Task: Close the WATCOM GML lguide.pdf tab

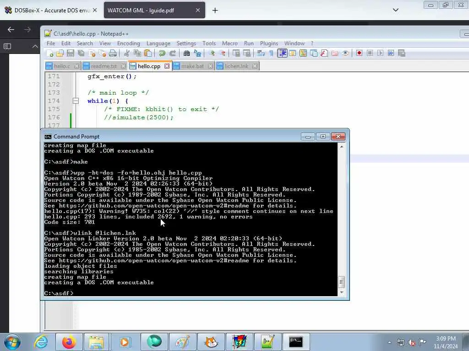Action: (x=198, y=10)
